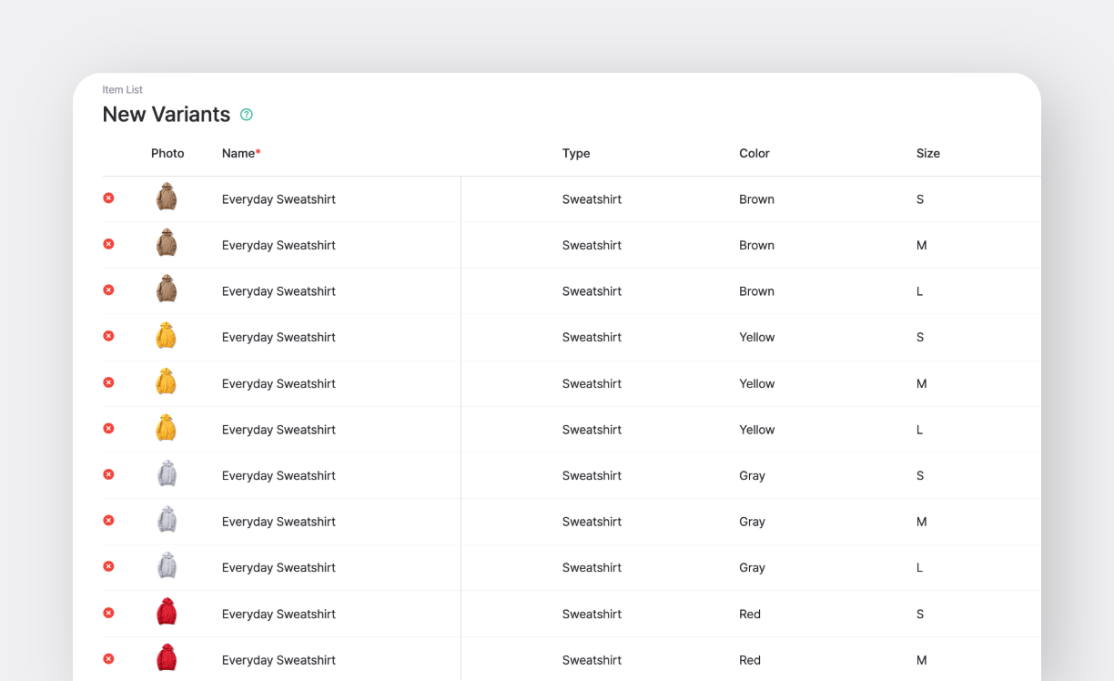The width and height of the screenshot is (1114, 681).
Task: Edit the Color cell reading Gray size M
Action: (x=752, y=522)
